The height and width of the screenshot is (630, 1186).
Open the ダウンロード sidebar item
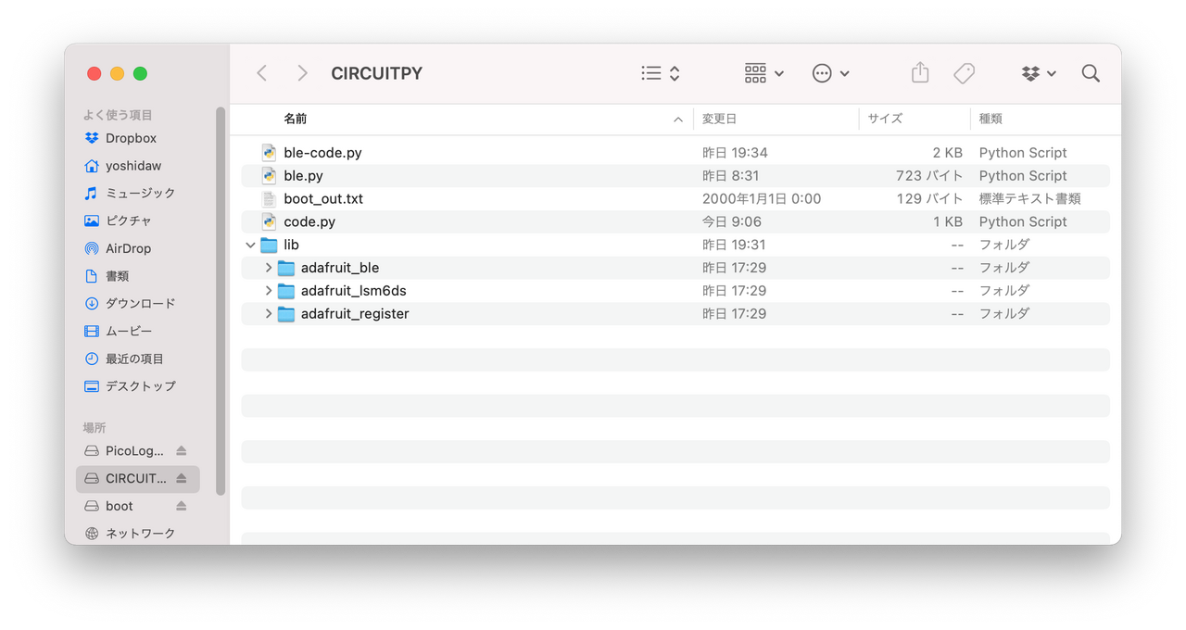tap(139, 303)
